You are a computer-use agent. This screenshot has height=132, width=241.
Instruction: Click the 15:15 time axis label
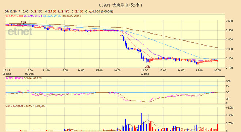(x=7, y=70)
